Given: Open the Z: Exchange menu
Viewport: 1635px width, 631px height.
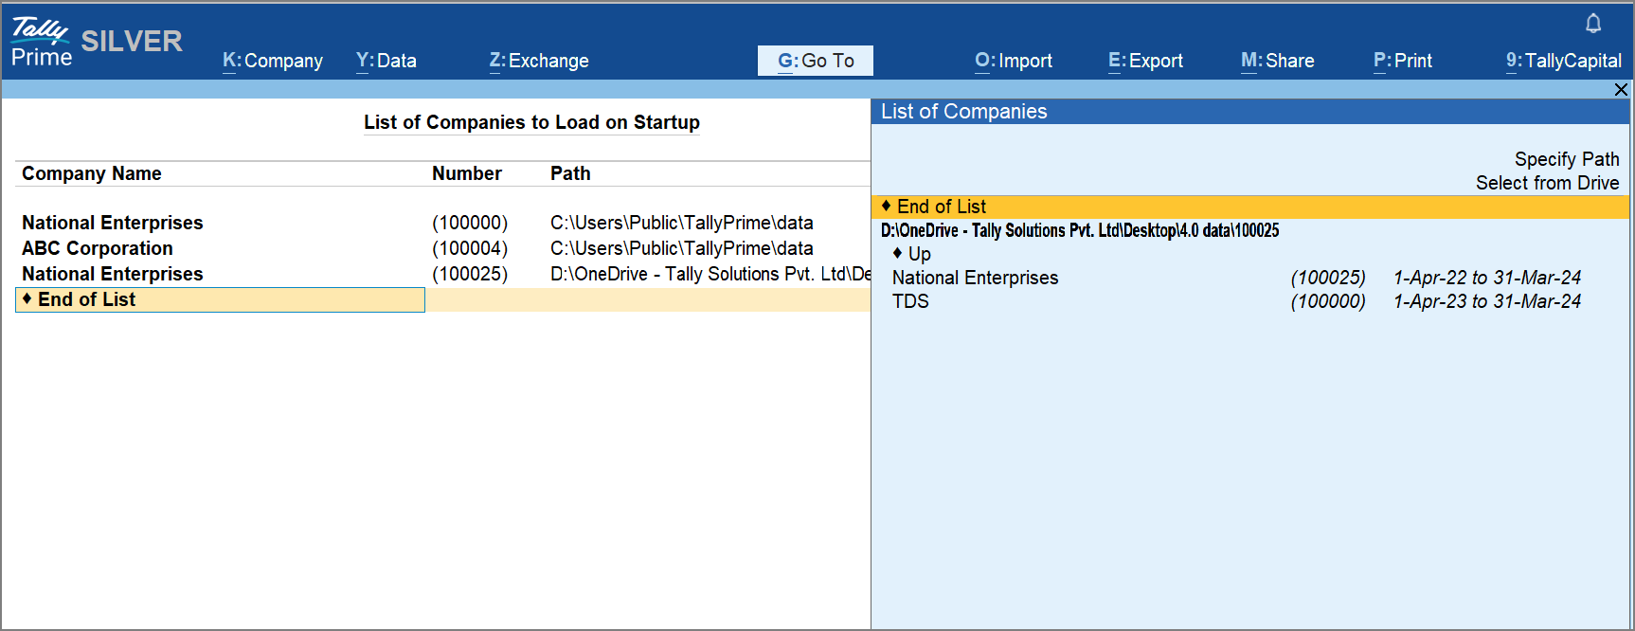Looking at the screenshot, I should click(539, 61).
